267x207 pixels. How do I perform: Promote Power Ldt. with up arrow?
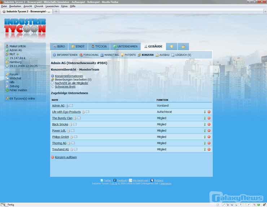(x=205, y=131)
